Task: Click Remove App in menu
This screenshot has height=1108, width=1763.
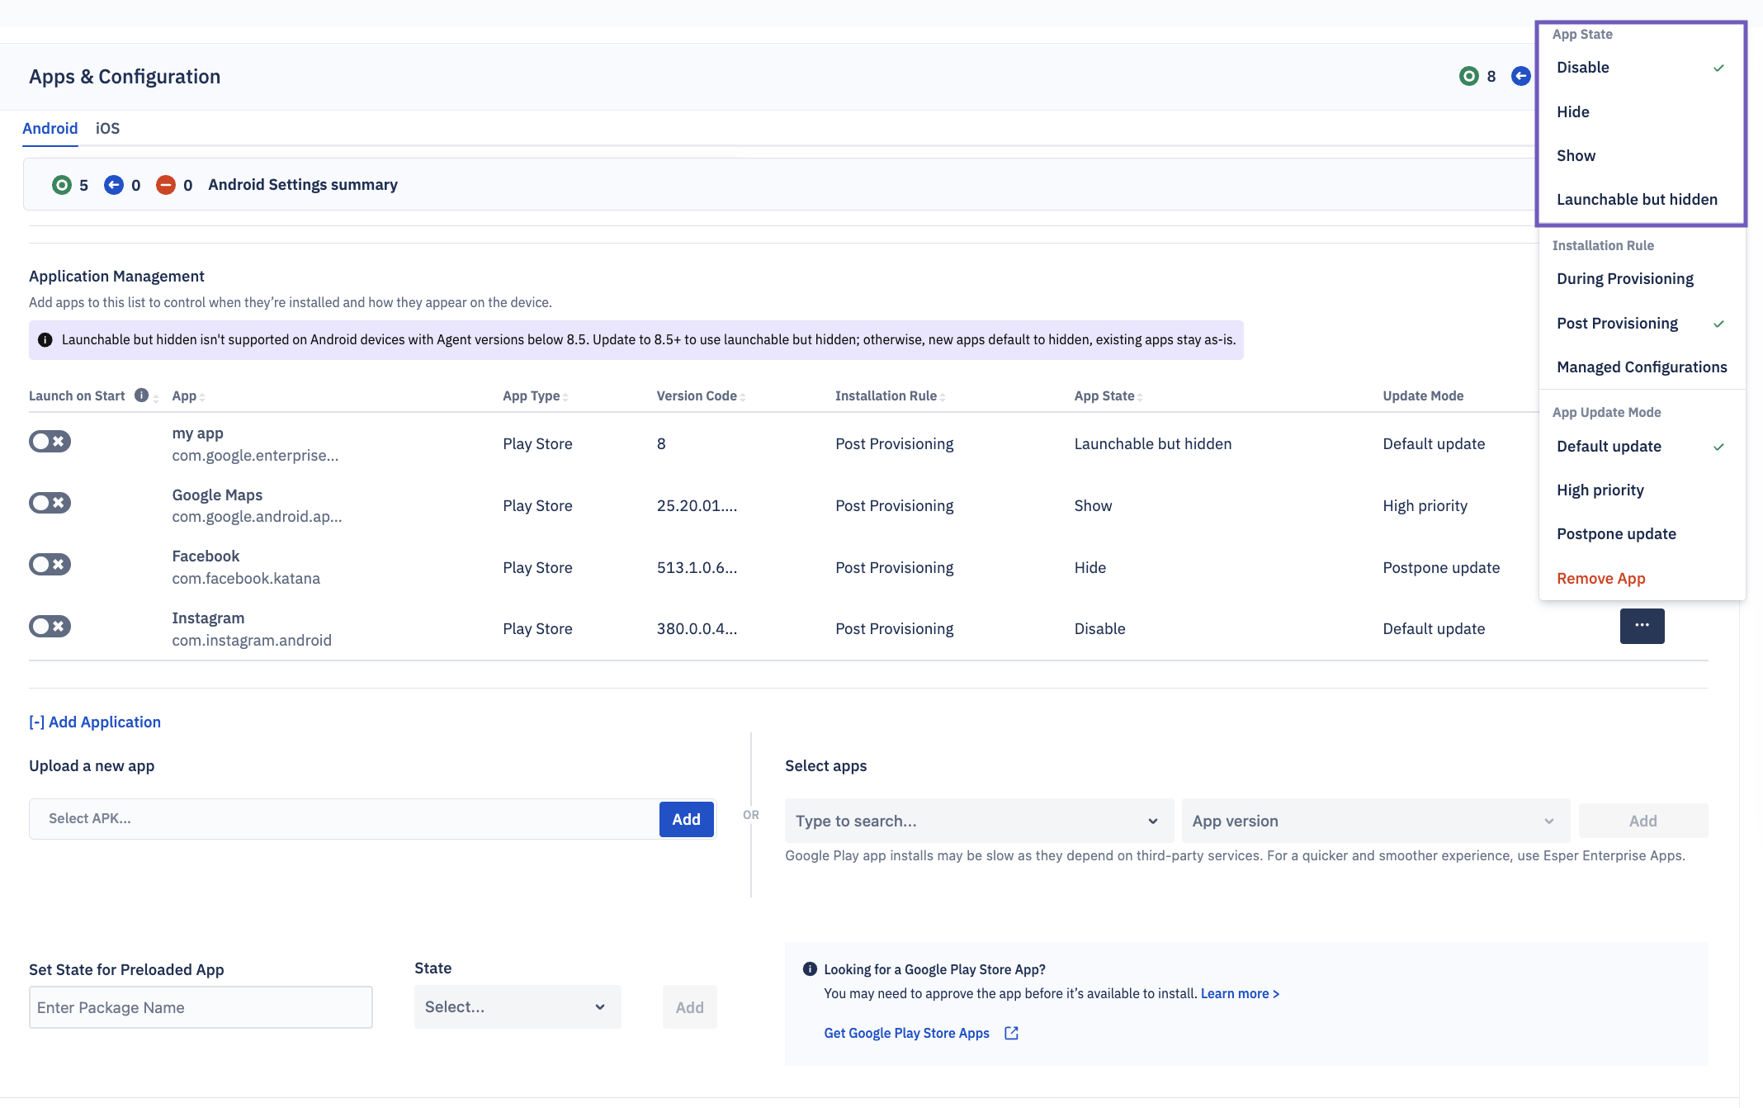Action: point(1641,579)
